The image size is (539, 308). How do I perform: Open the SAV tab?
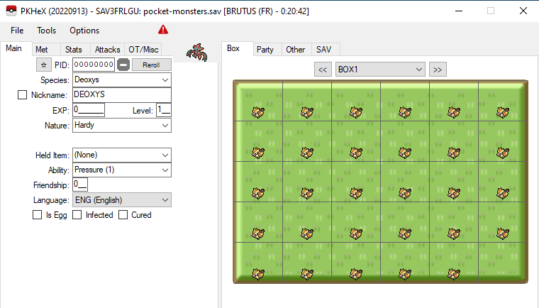(324, 50)
